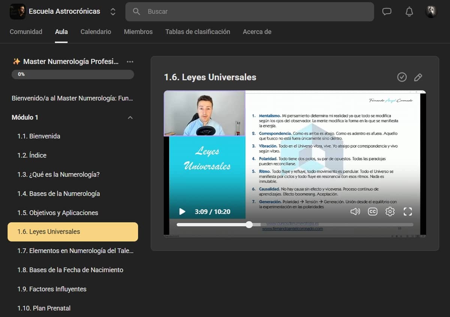Play the video
Viewport: 450px width, 317px height.
[x=182, y=212]
